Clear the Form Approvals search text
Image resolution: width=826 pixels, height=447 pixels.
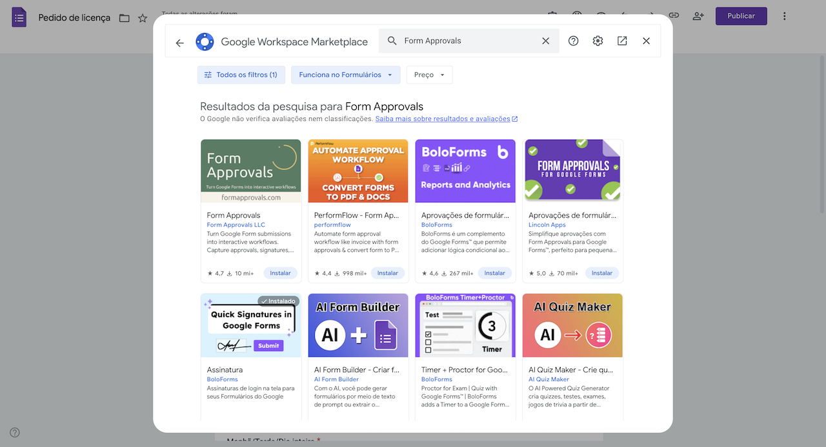coord(545,41)
